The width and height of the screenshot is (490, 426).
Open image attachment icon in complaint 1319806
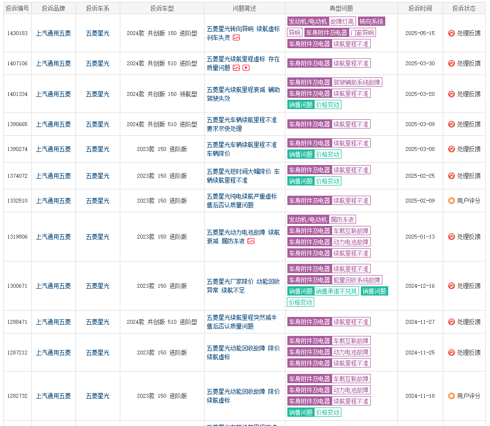coord(251,241)
